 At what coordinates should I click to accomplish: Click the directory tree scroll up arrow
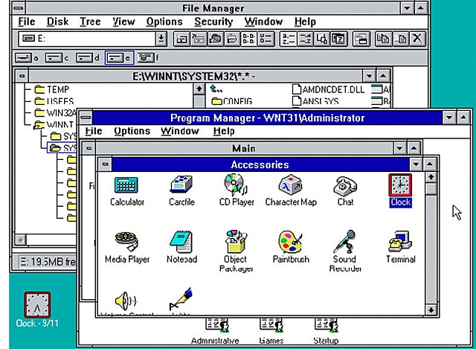click(x=199, y=89)
